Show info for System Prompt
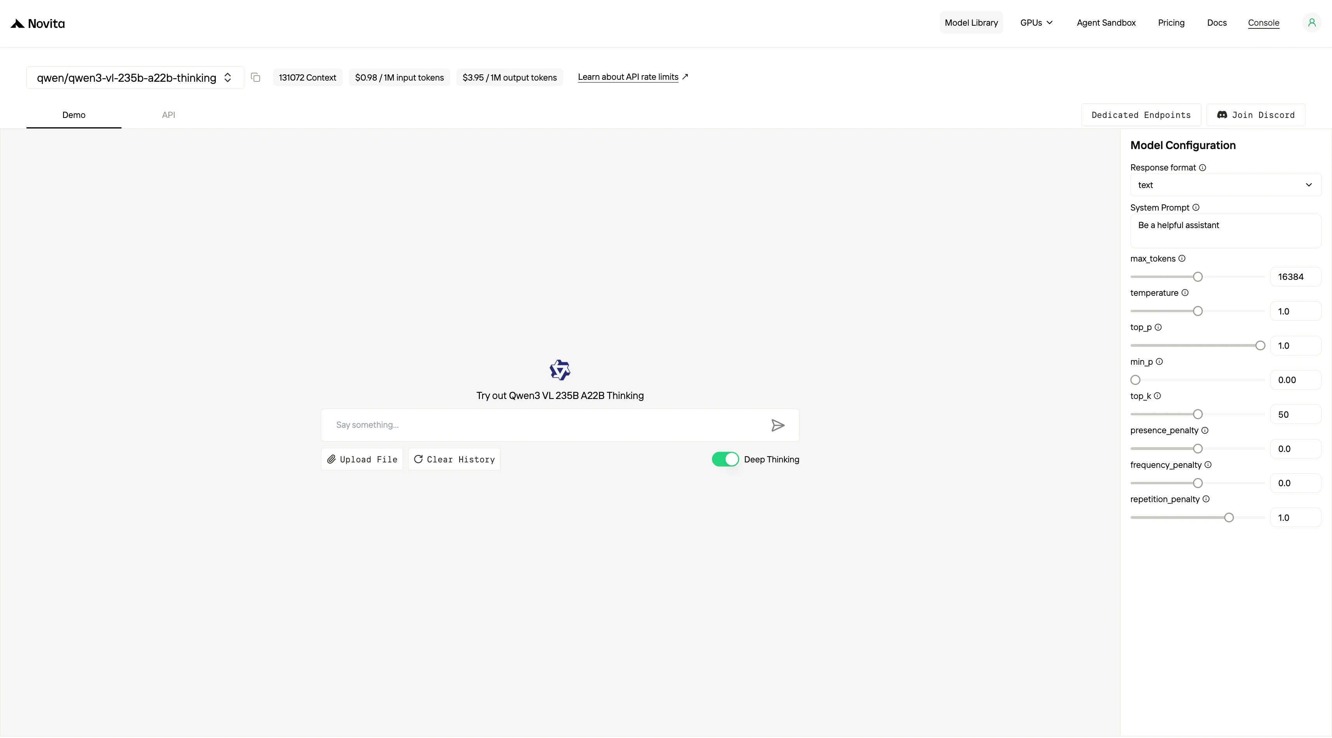1332x738 pixels. click(1196, 207)
